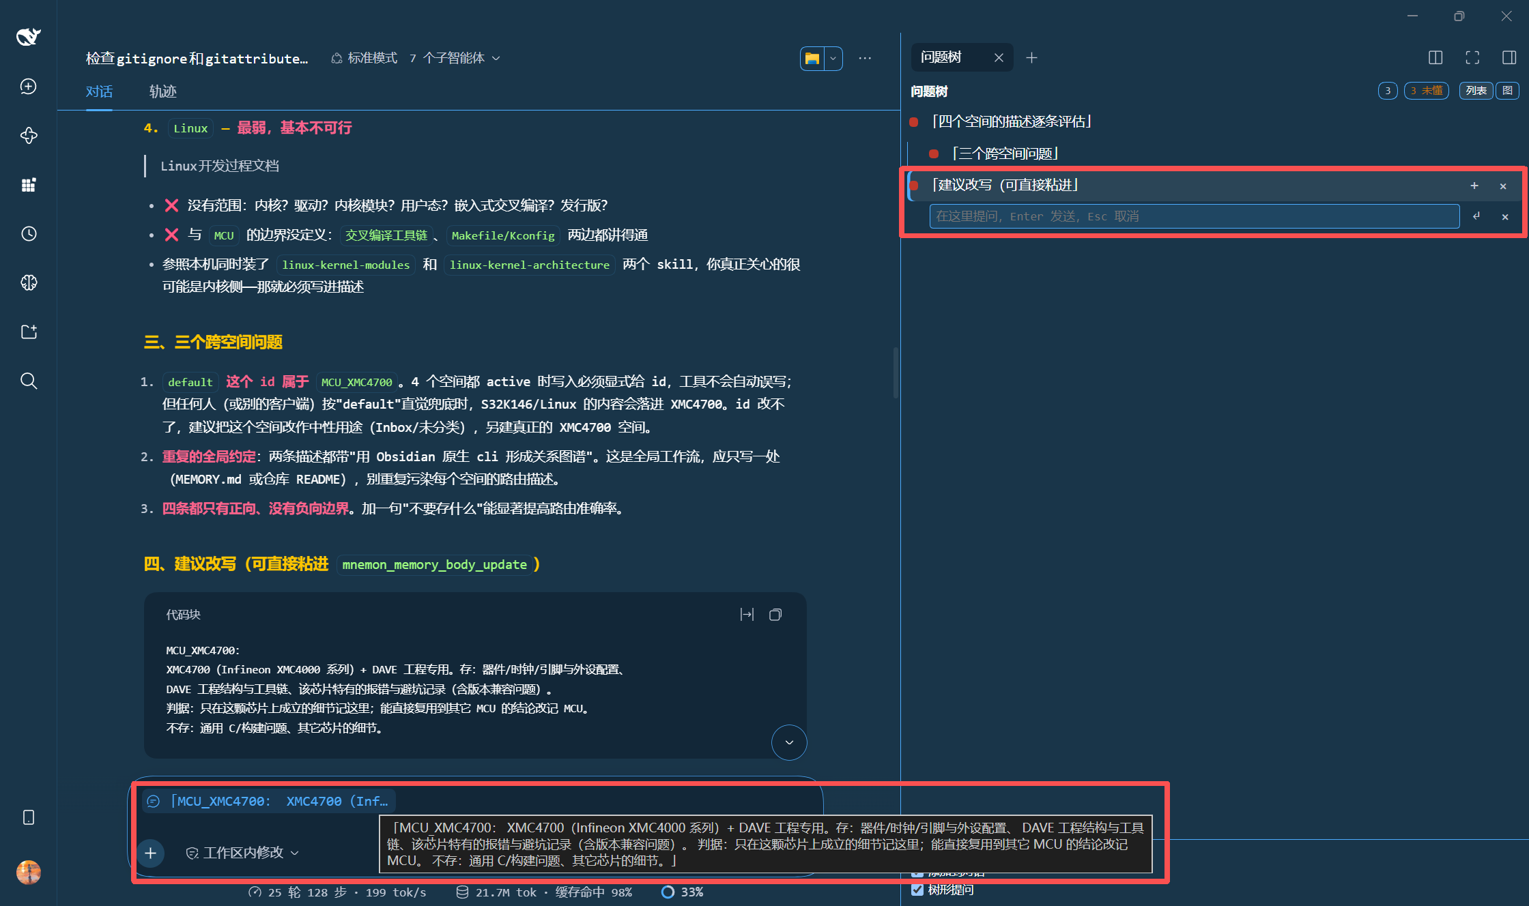The image size is (1529, 906).
Task: Click the plus attach button in composer
Action: tap(151, 853)
